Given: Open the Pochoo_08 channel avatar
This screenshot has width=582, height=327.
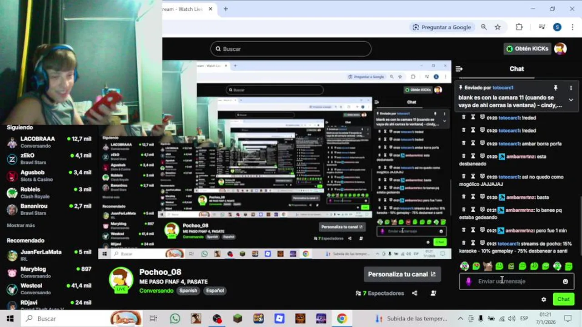Looking at the screenshot, I should tap(121, 279).
